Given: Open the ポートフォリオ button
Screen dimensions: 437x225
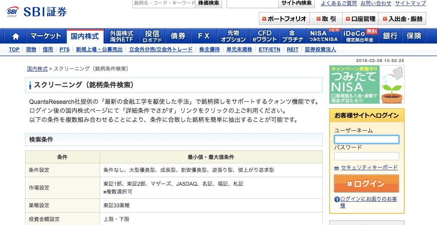Looking at the screenshot, I should (x=283, y=19).
